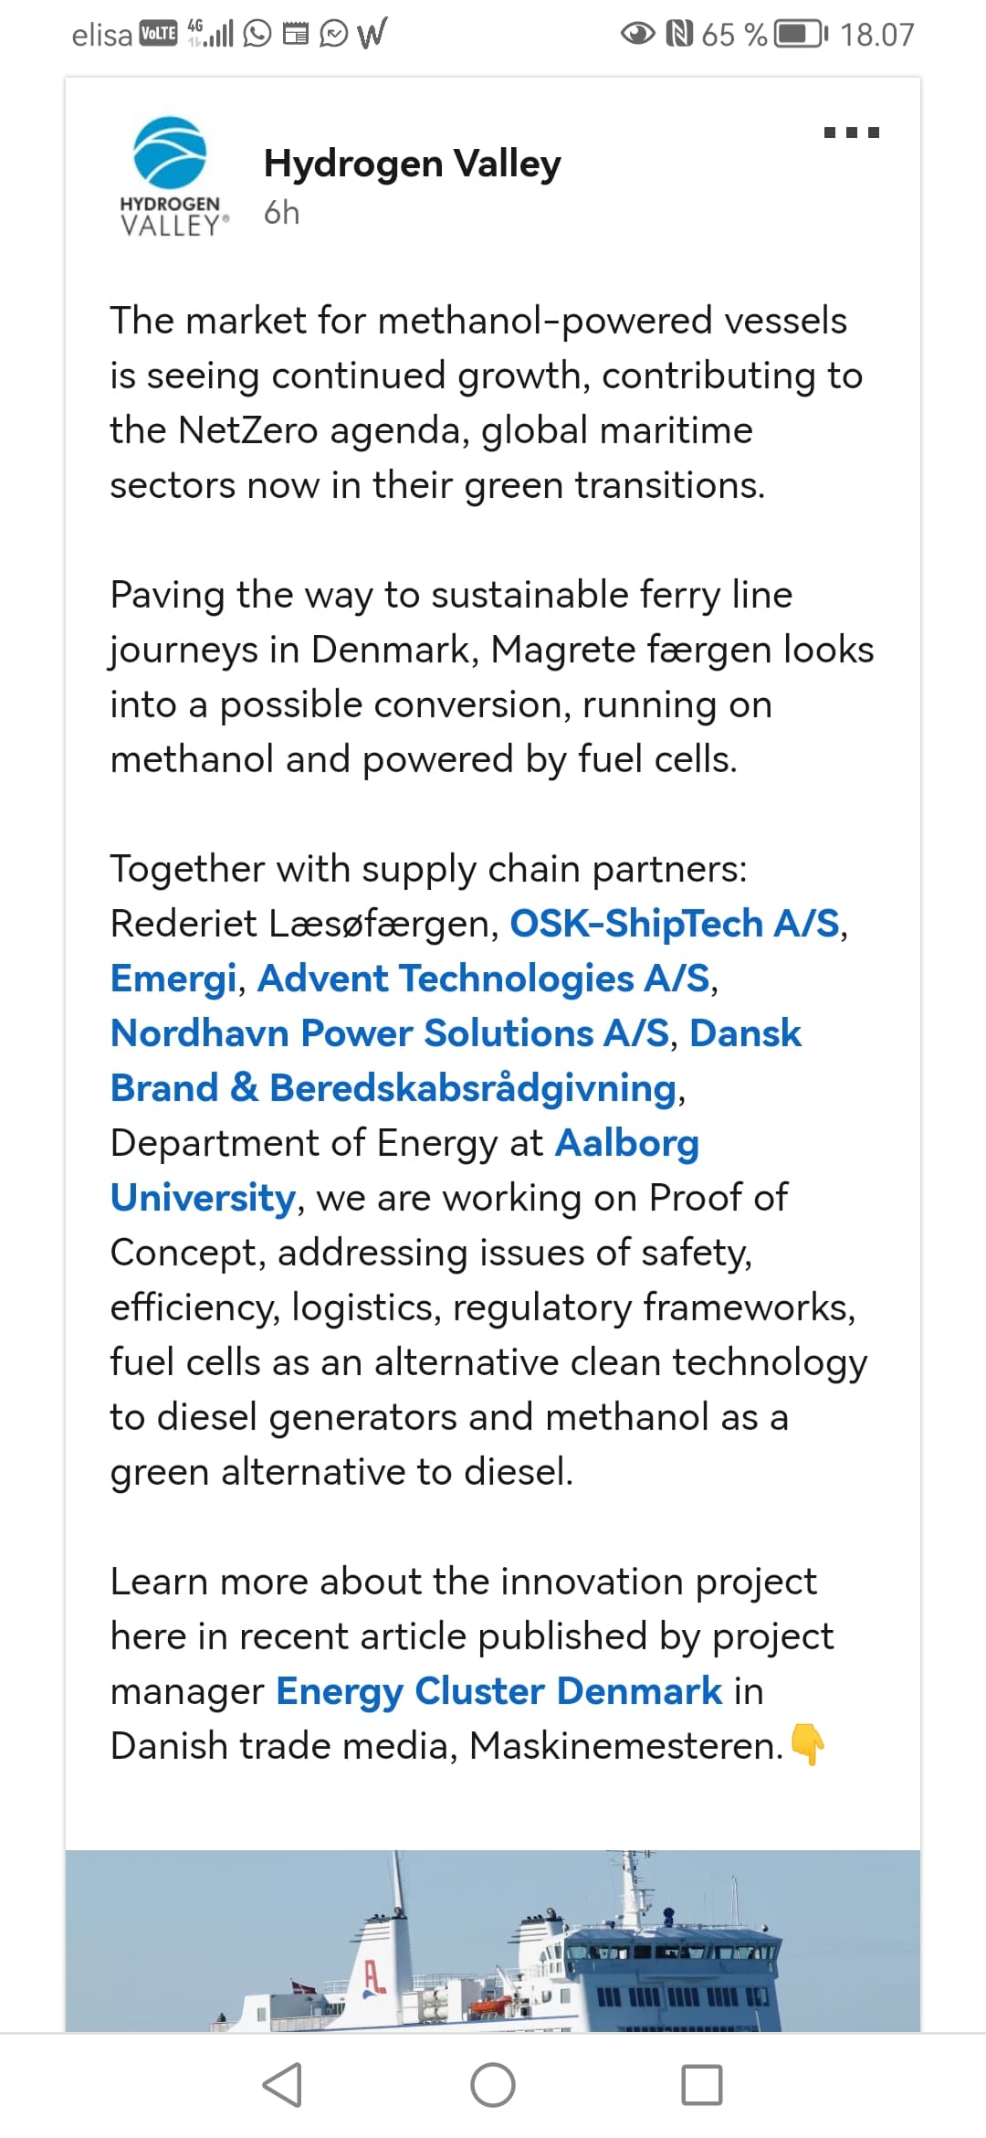This screenshot has height=2138, width=986.
Task: Tap the Messenger notification icon
Action: point(334,35)
